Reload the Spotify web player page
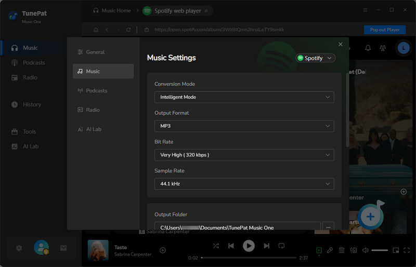The height and width of the screenshot is (267, 416). click(128, 30)
